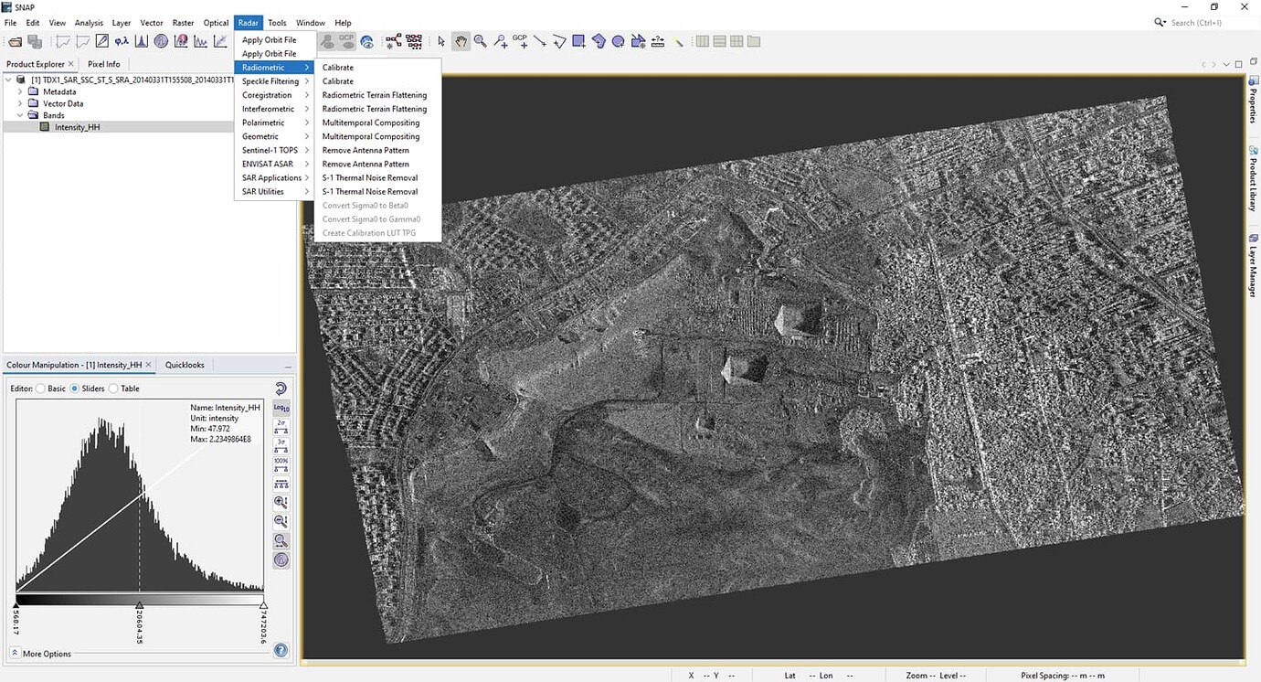Open Colour Manipulation help icon

coord(281,651)
